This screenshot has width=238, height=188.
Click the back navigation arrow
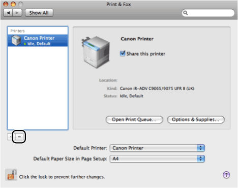click(8, 13)
